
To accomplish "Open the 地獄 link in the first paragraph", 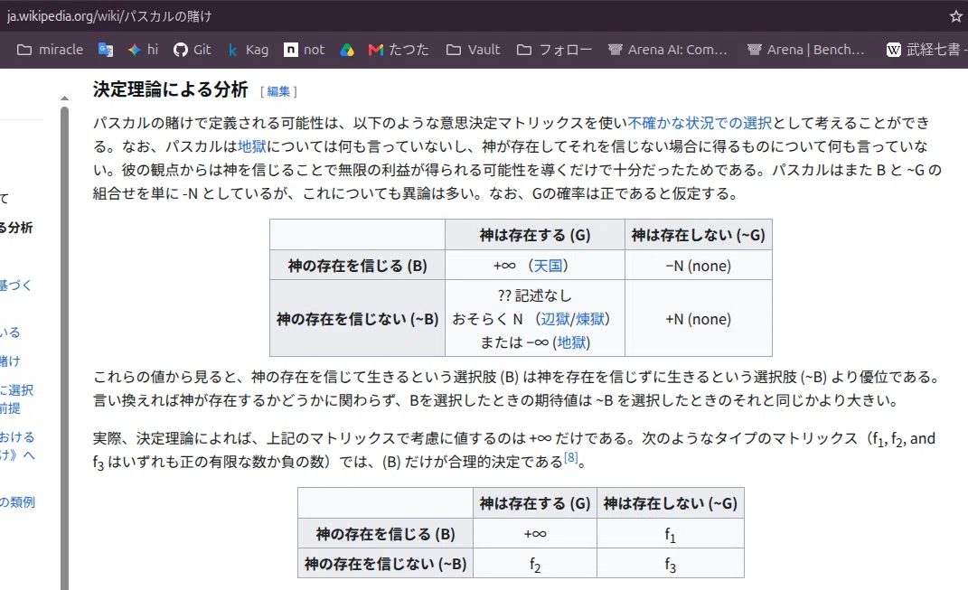I will [252, 146].
